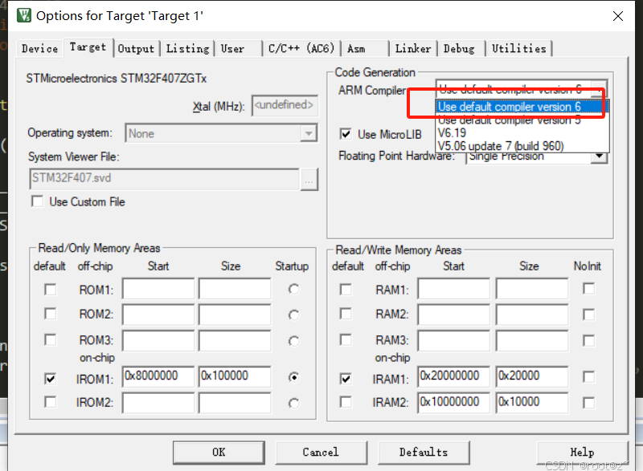This screenshot has width=643, height=471.
Task: Choose 'Use default compiler version 6' option
Action: click(522, 107)
